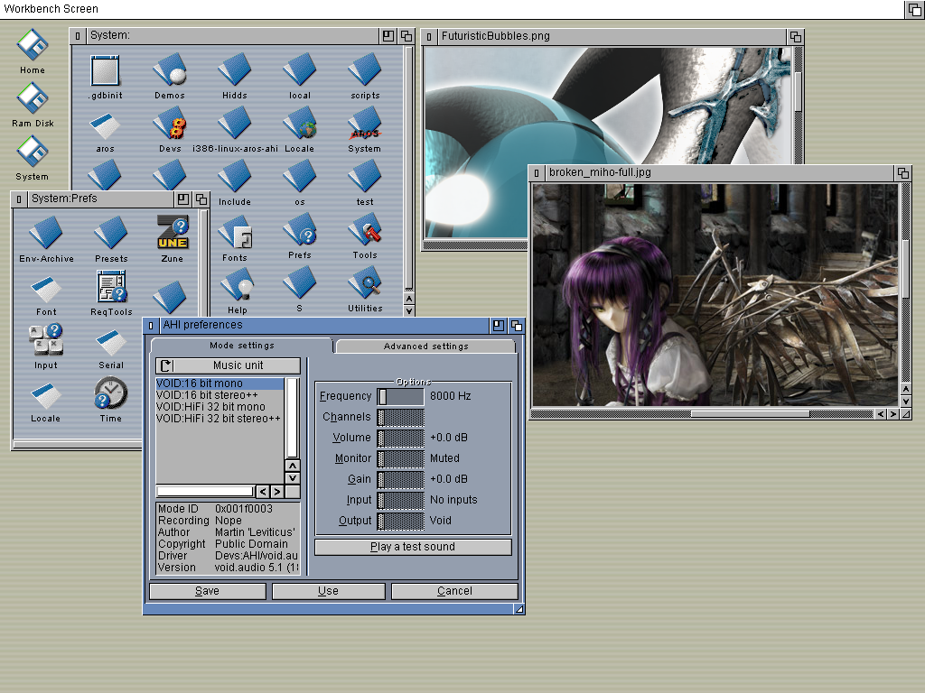Click horizontal scrollbar in broken_miho-full.jpg window
Viewport: 925px width, 693px height.
pyautogui.click(x=702, y=414)
